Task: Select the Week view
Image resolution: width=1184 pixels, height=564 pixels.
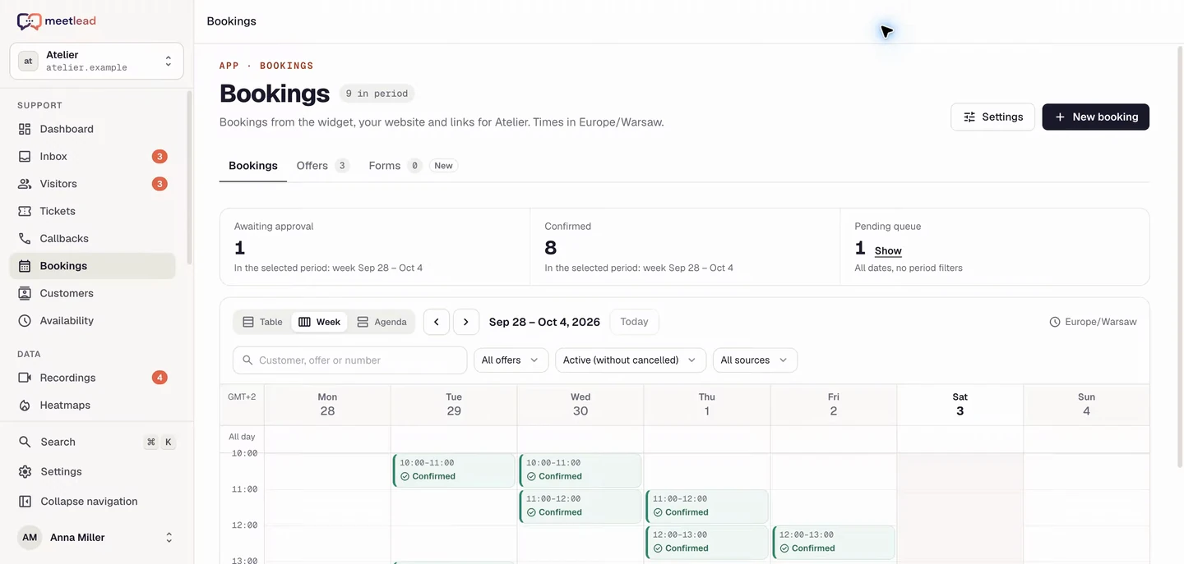Action: pyautogui.click(x=319, y=322)
